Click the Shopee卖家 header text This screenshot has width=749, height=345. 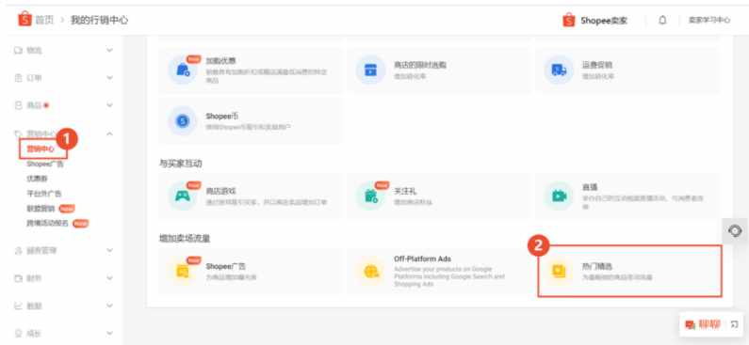(604, 21)
